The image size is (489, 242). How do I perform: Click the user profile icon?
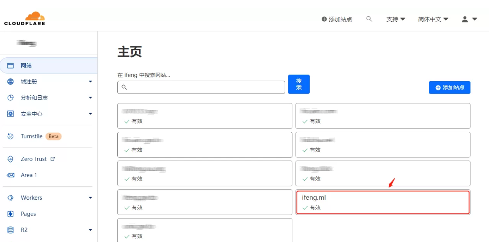(x=465, y=19)
